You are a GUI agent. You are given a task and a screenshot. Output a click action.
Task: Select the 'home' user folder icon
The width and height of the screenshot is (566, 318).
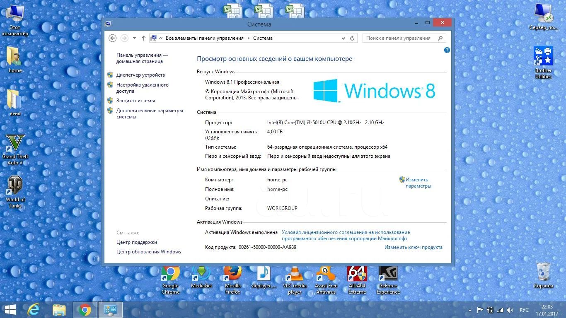pos(15,60)
